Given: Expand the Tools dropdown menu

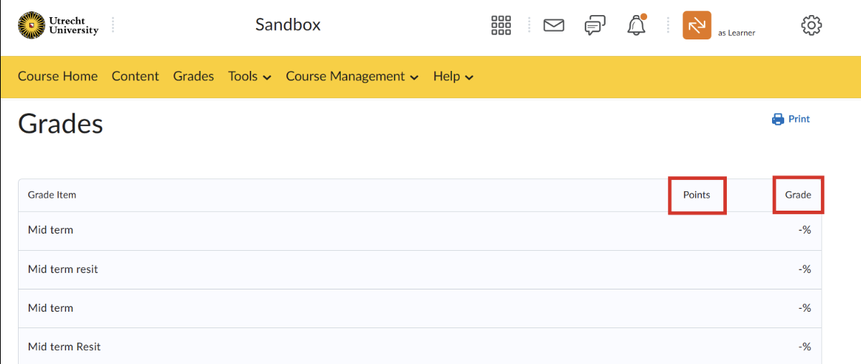Looking at the screenshot, I should (250, 77).
